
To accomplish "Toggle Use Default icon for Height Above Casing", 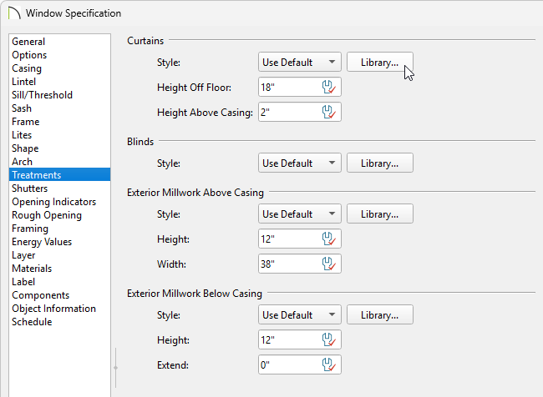I will coord(328,112).
